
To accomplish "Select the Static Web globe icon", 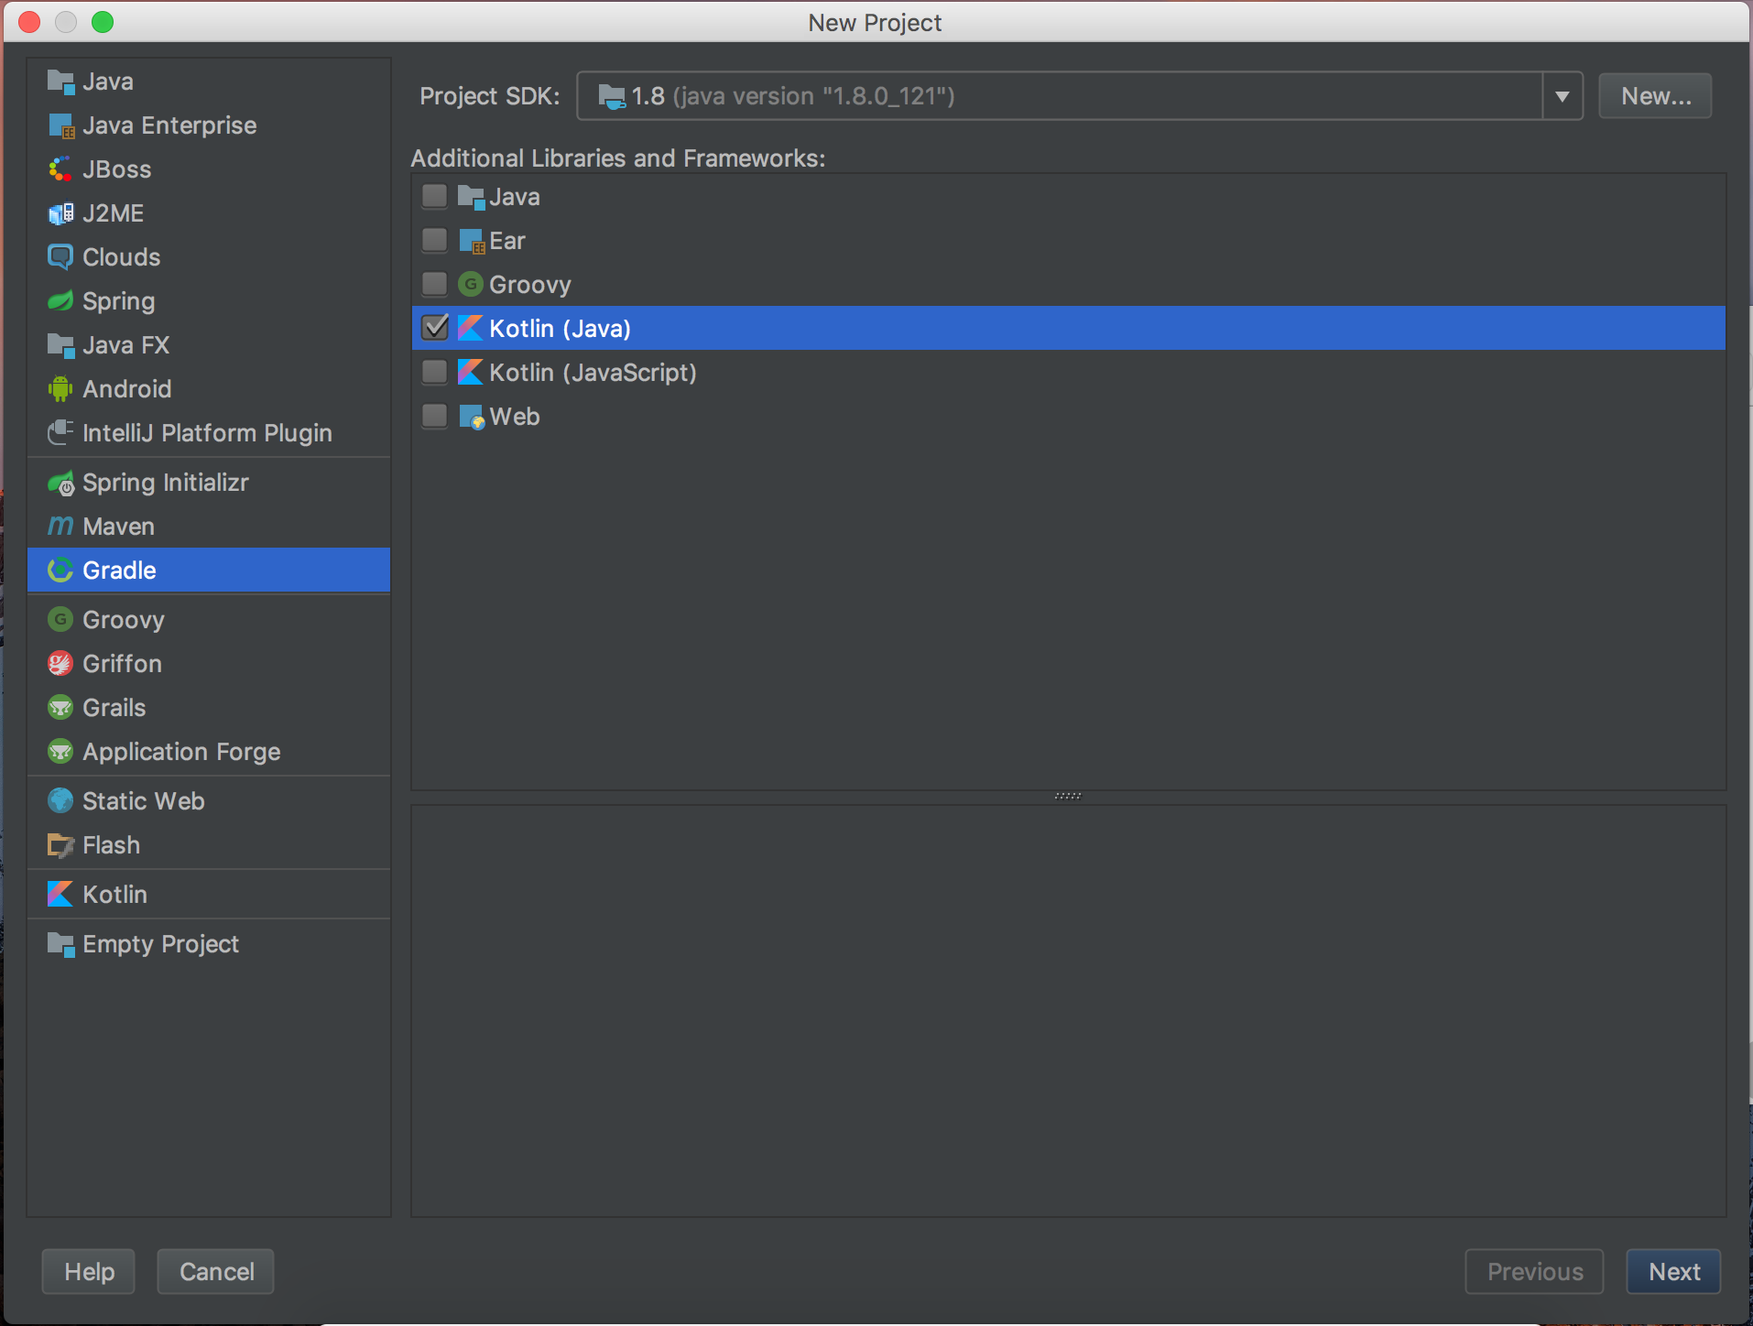I will click(x=60, y=801).
